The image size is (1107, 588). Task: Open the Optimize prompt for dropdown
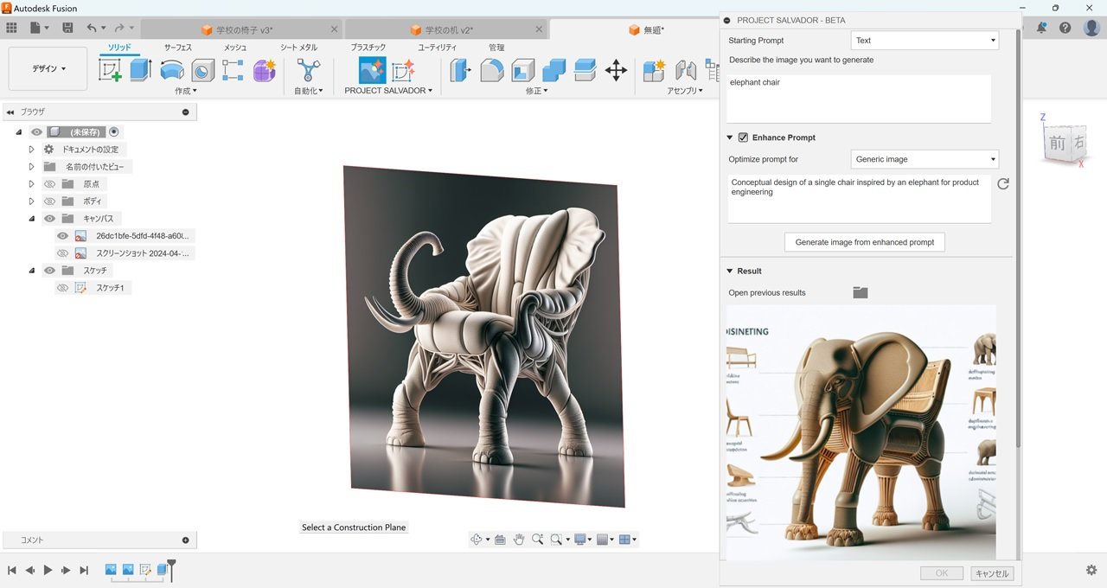click(924, 159)
